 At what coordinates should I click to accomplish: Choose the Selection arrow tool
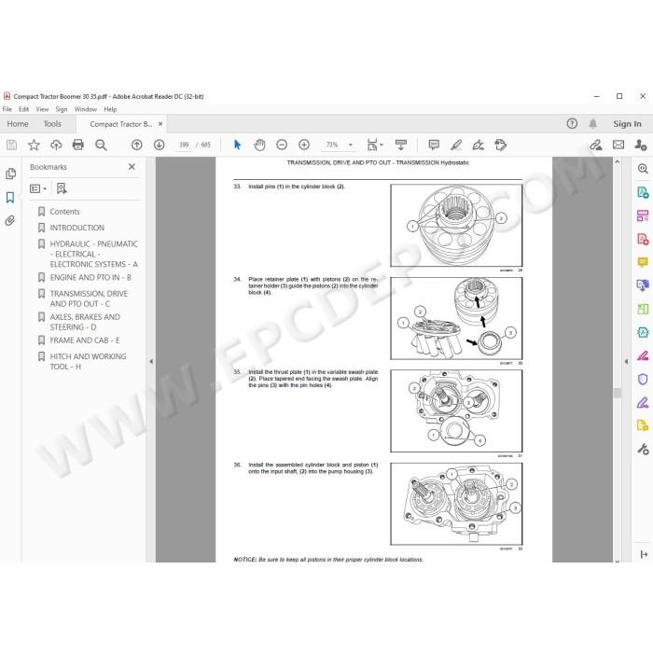(x=237, y=145)
